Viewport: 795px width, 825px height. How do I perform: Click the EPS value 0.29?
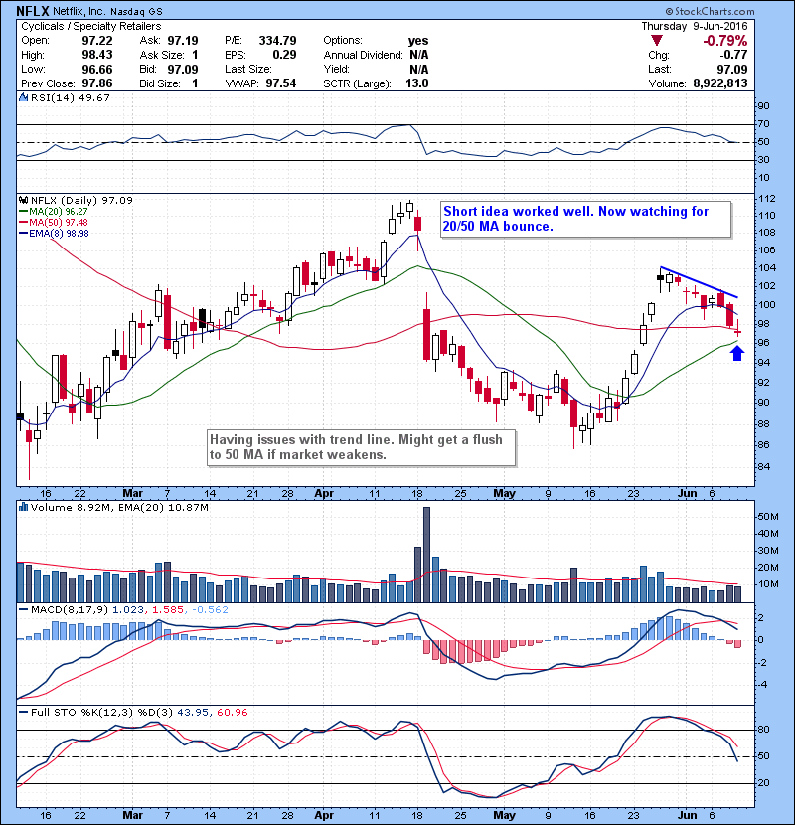(284, 55)
